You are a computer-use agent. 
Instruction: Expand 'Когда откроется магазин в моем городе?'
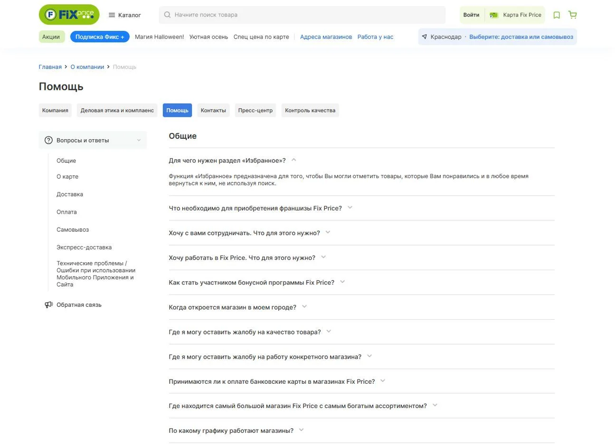point(304,306)
